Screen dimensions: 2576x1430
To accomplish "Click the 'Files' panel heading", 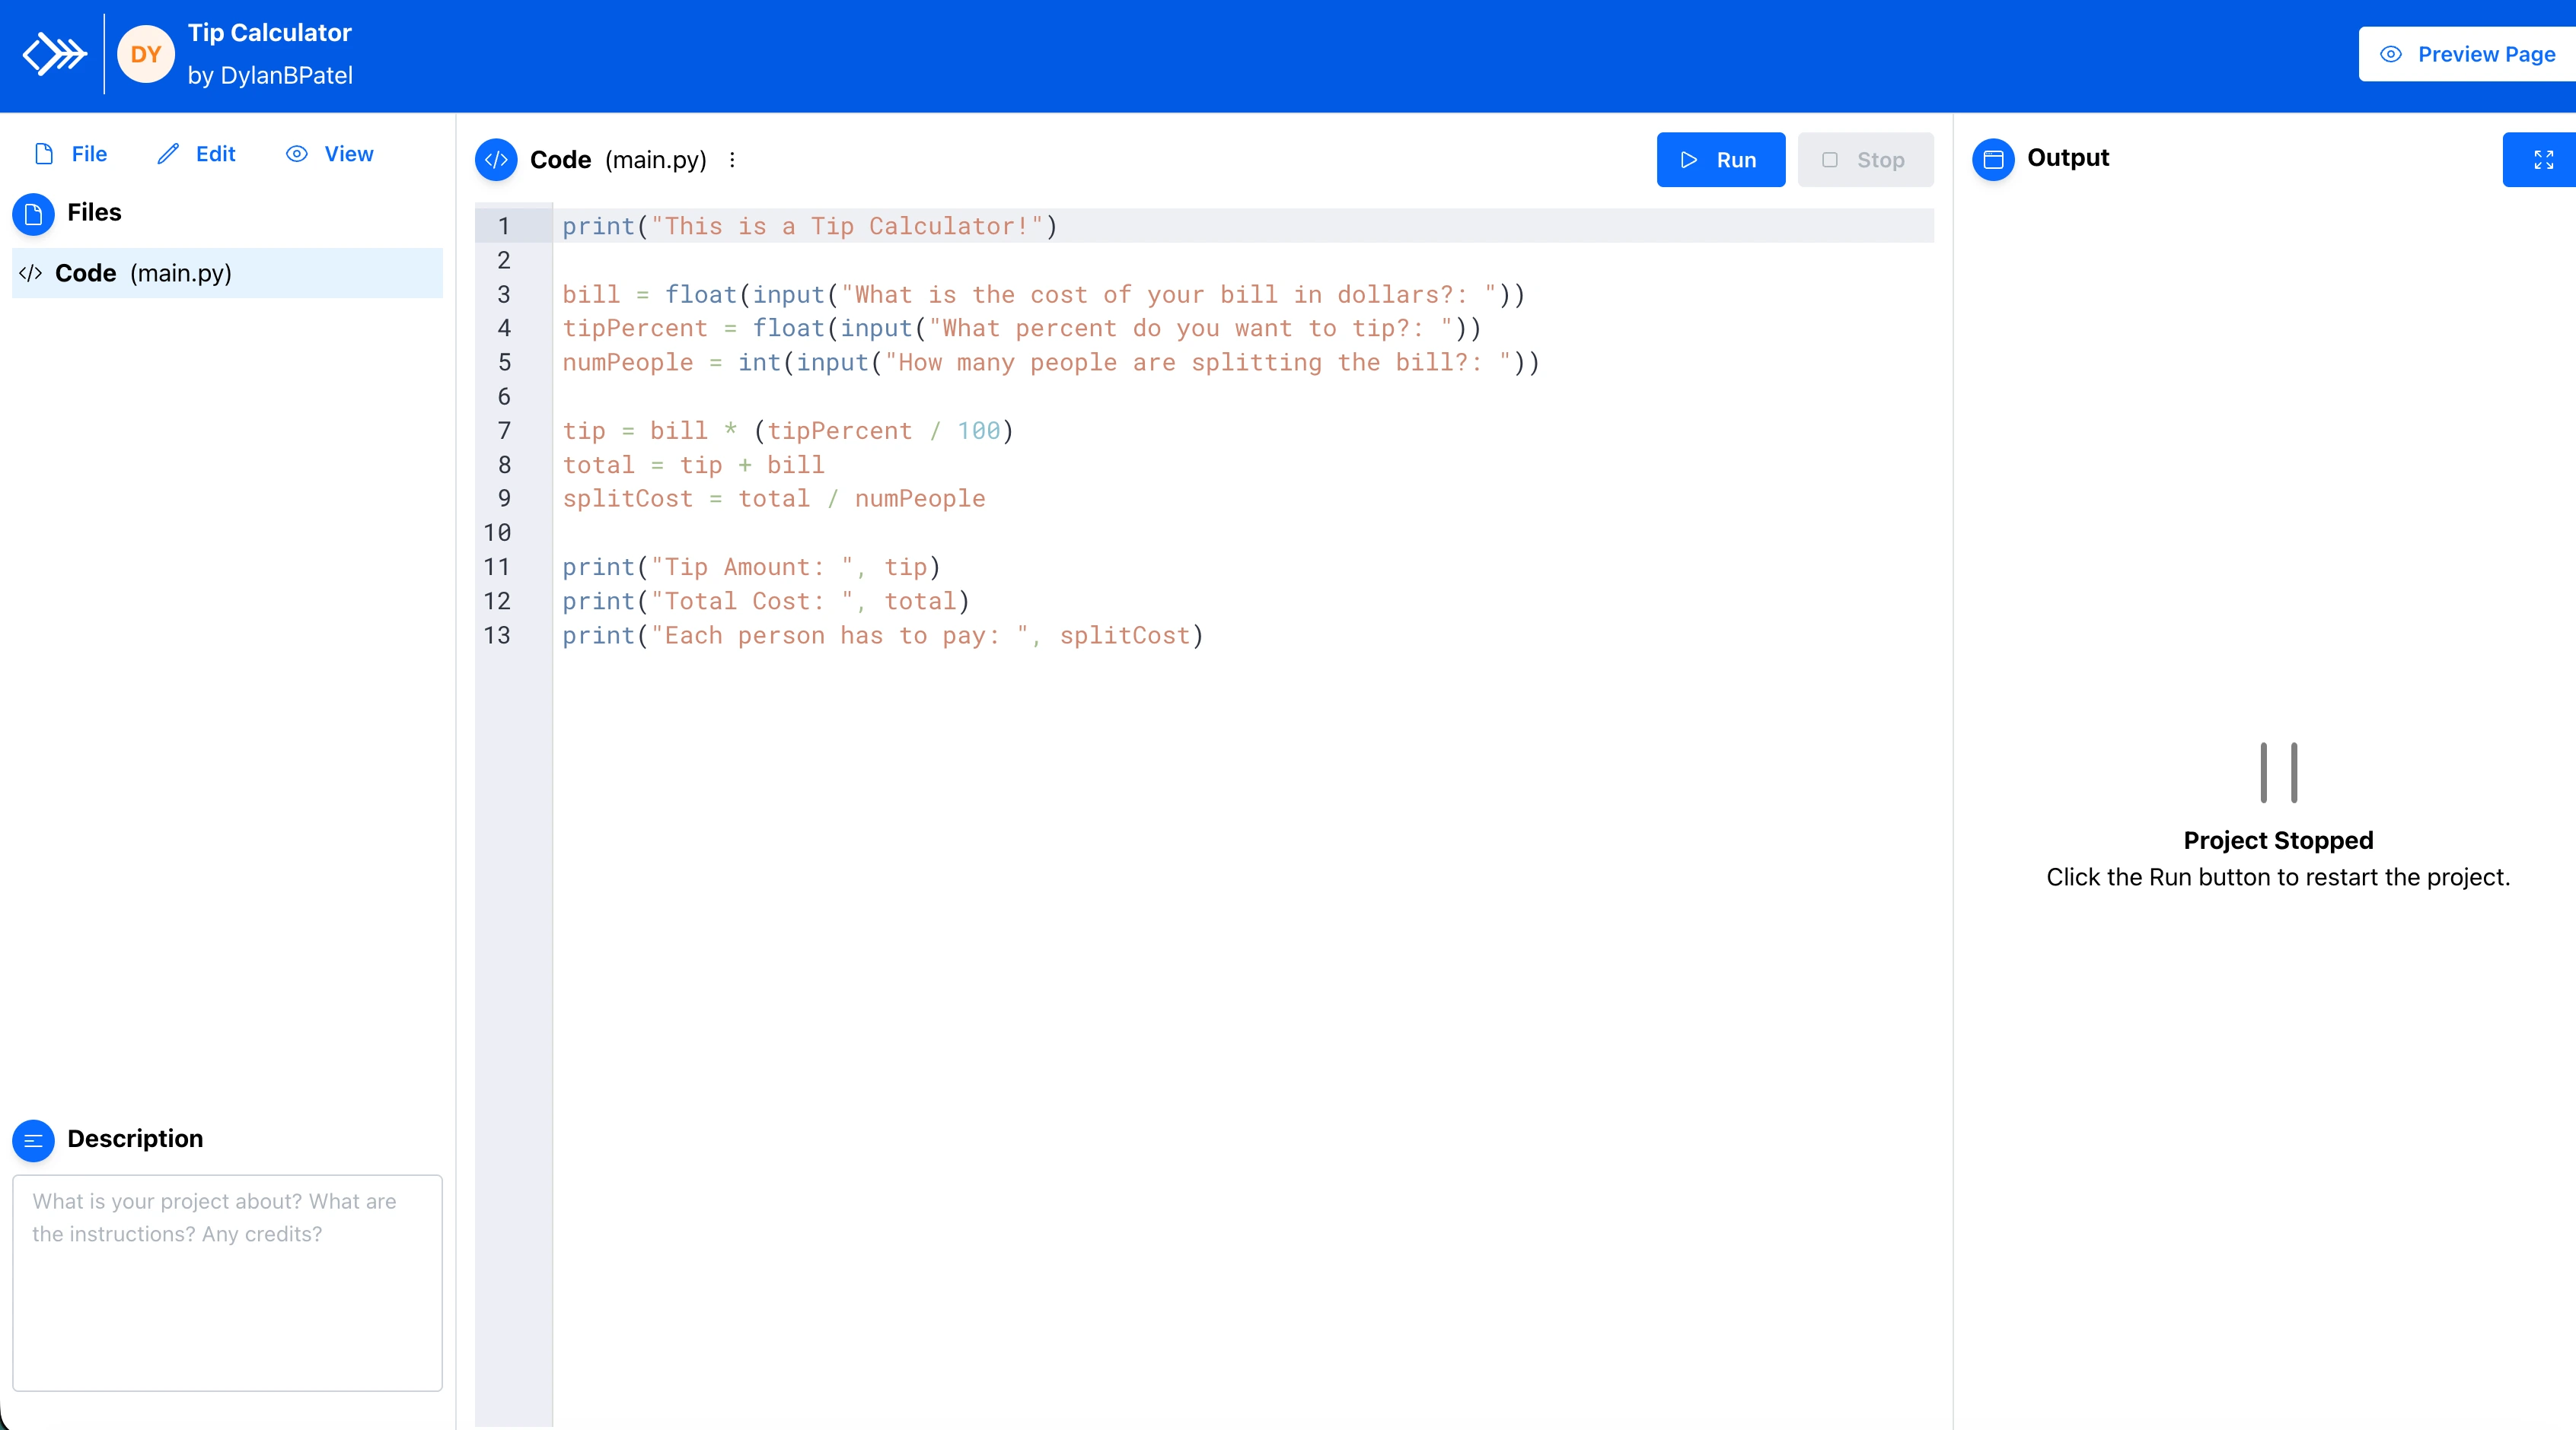I will (94, 213).
